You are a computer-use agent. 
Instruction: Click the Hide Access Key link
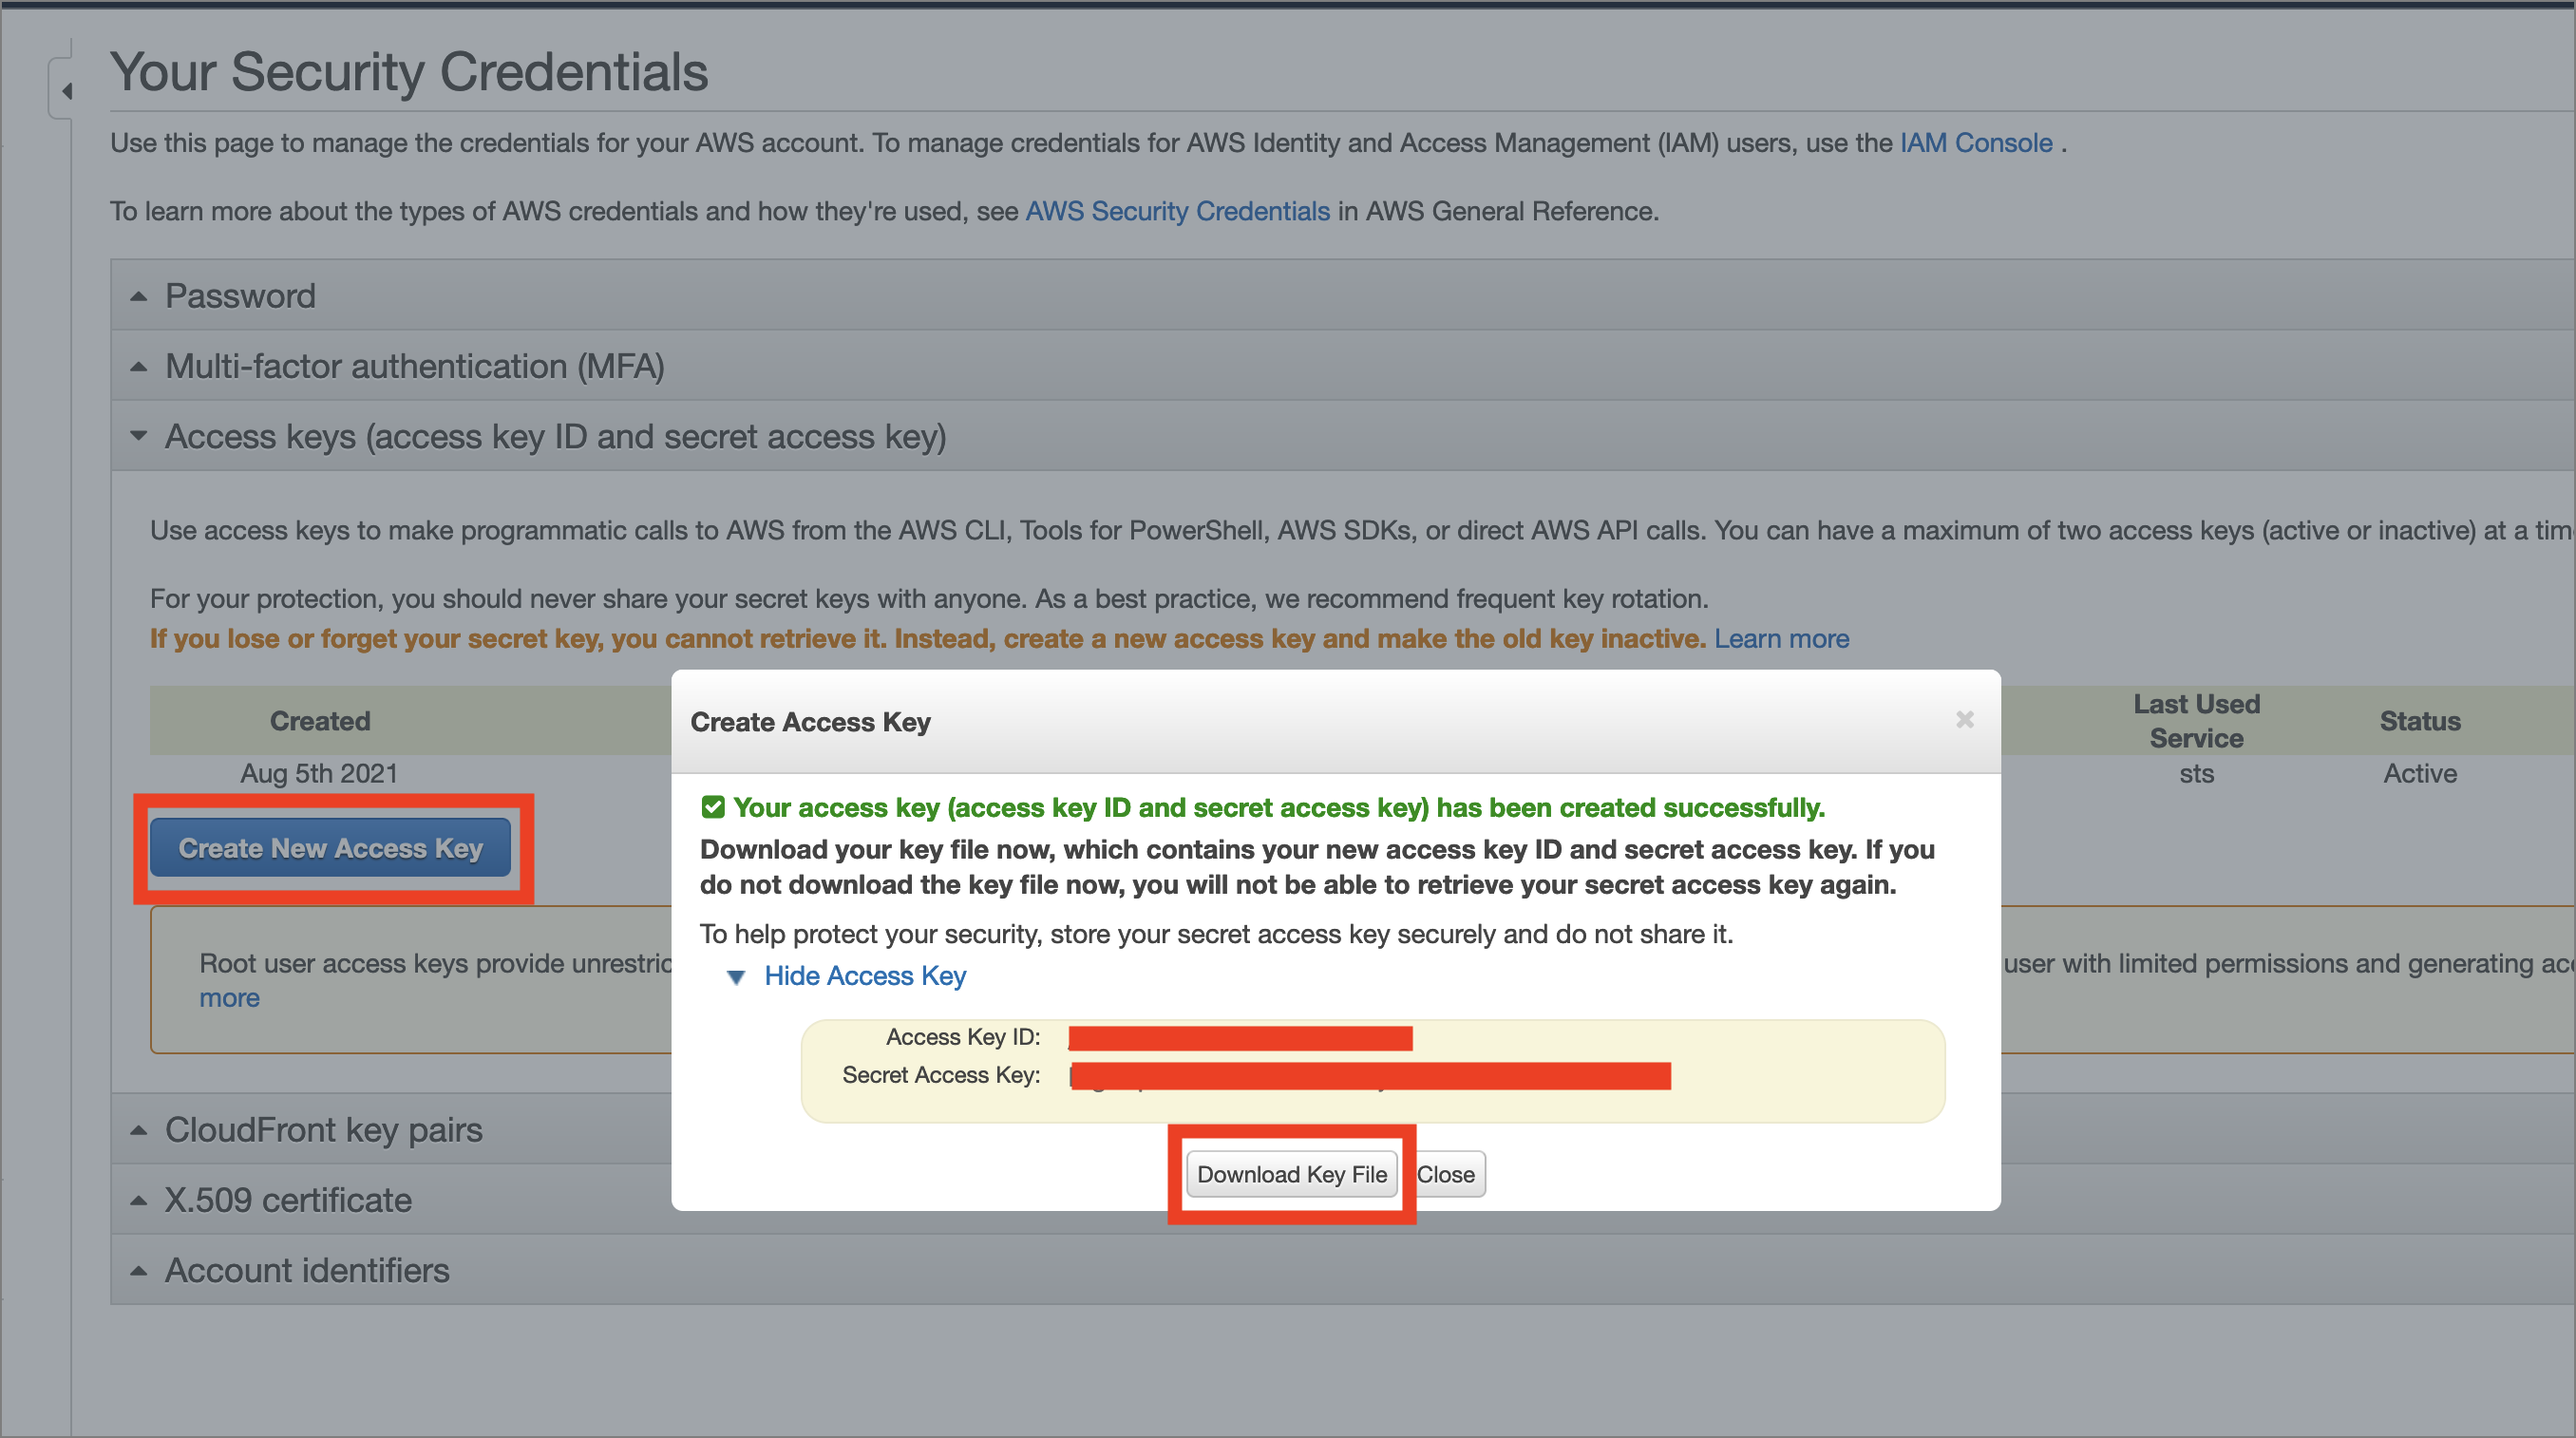(864, 976)
